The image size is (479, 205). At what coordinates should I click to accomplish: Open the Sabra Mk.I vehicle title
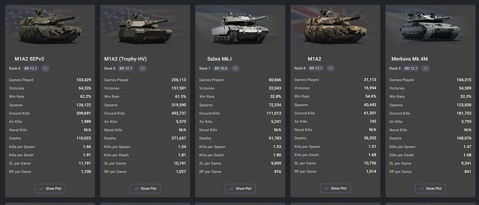pyautogui.click(x=219, y=59)
